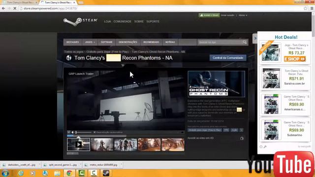The width and height of the screenshot is (315, 177).
Task: Click the power icon in Hot Deals footer
Action: [x=261, y=147]
